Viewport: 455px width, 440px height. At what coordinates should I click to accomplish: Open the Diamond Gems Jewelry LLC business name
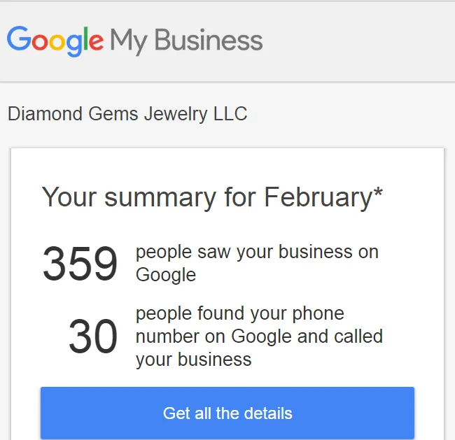(127, 113)
